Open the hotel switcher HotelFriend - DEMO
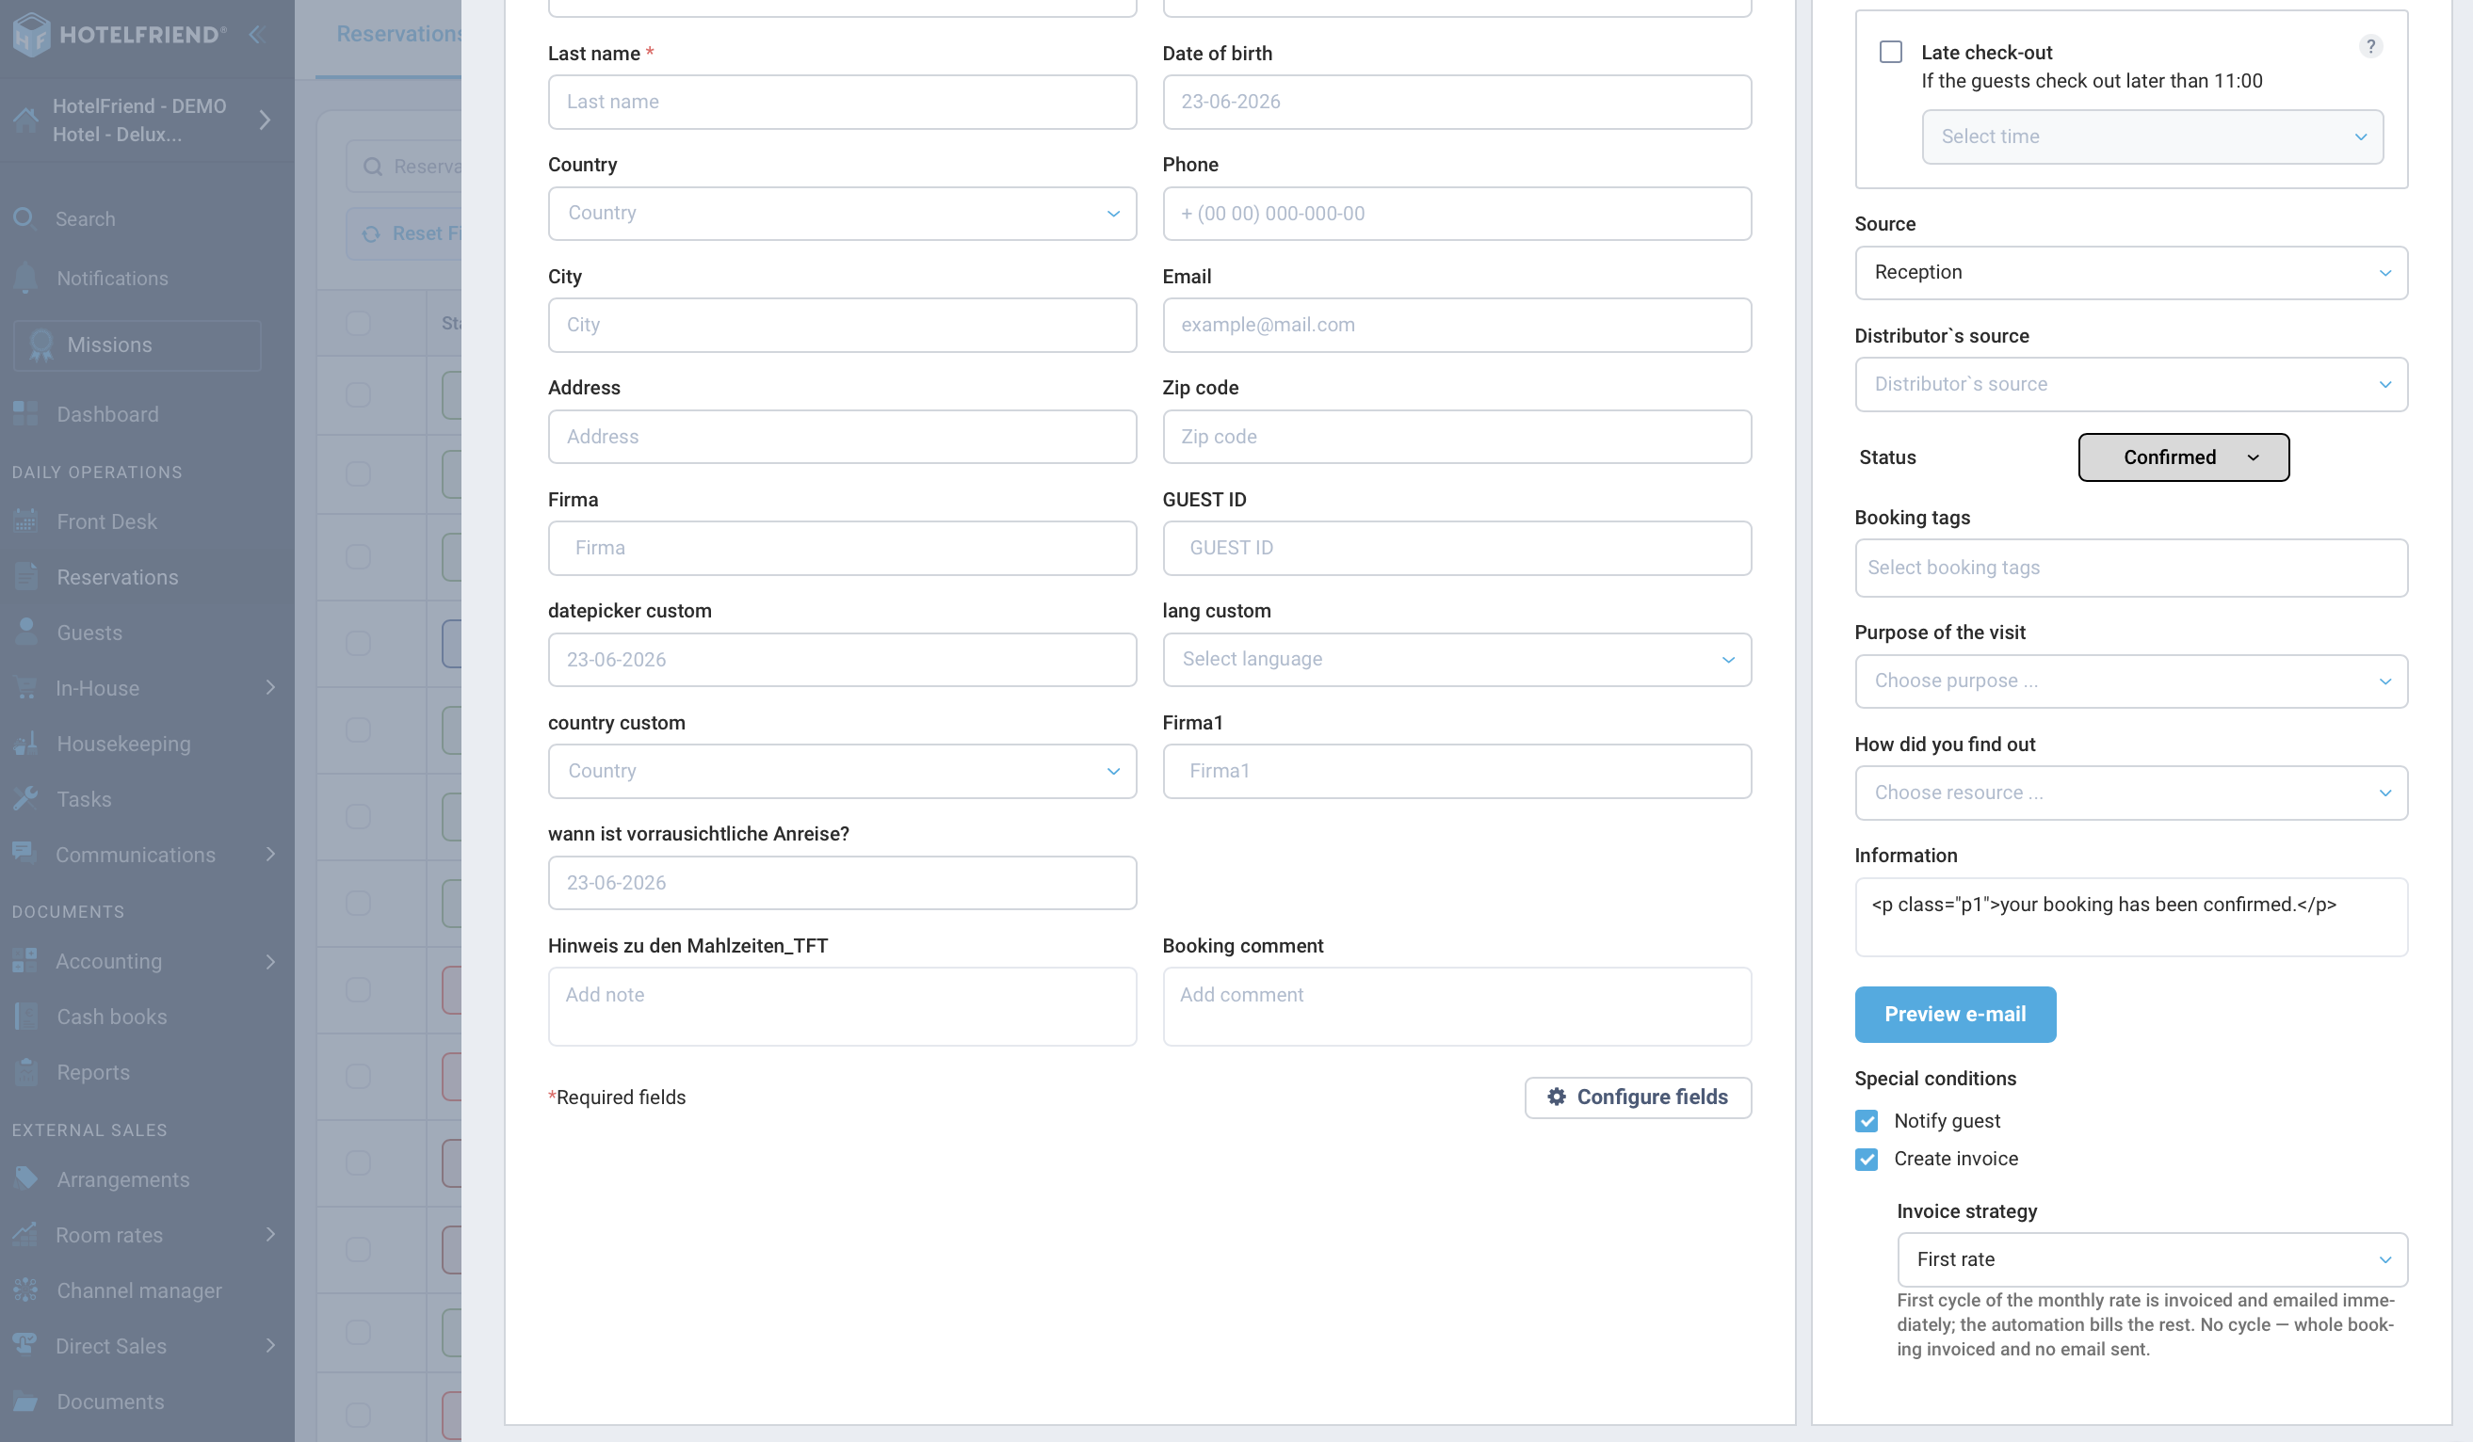 coord(147,120)
